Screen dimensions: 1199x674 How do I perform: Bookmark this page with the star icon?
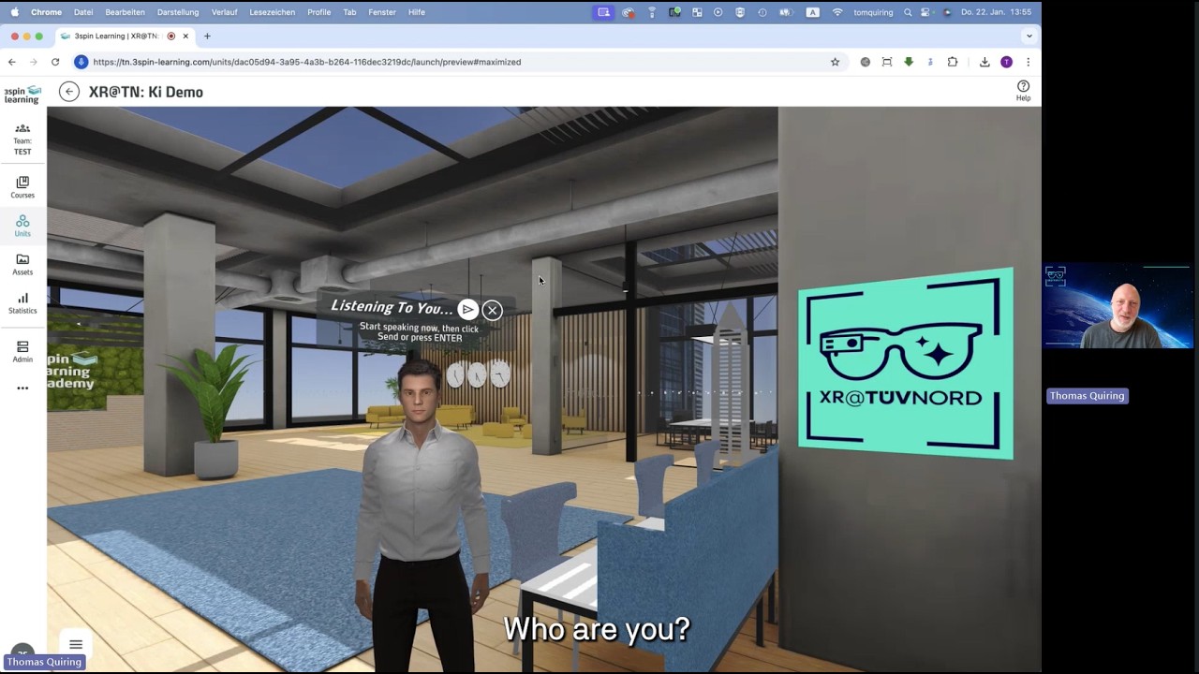point(835,62)
